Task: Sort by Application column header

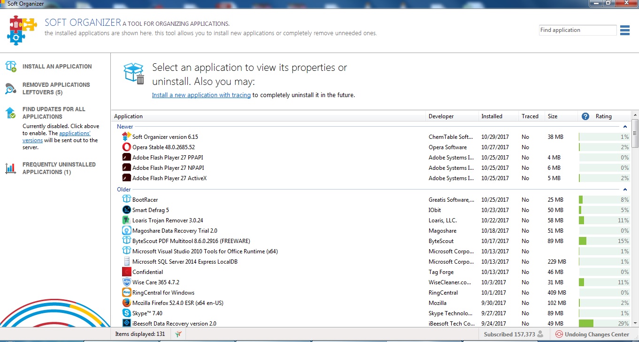Action: pyautogui.click(x=269, y=116)
